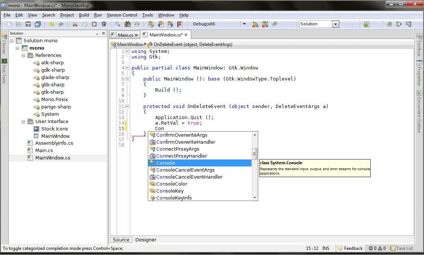Open the Version Control menu
424x255 pixels.
pos(122,15)
